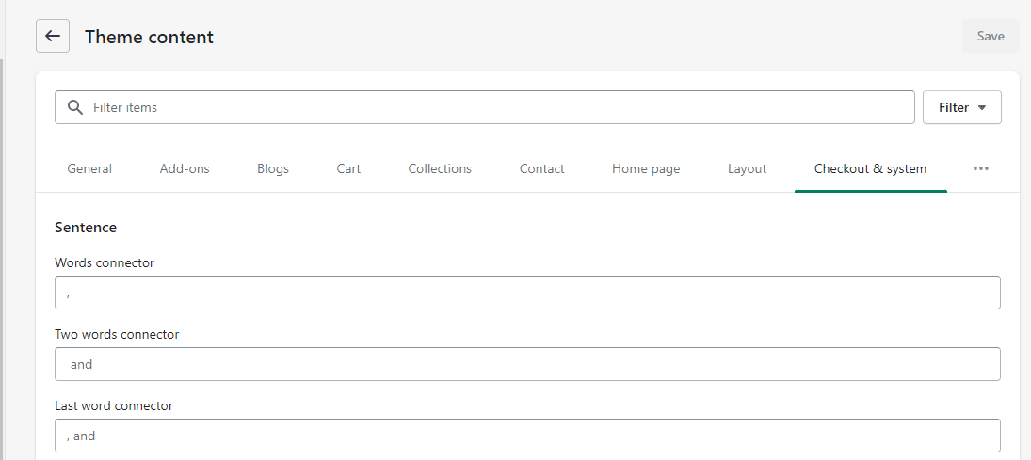Image resolution: width=1031 pixels, height=460 pixels.
Task: Open the Blogs tab
Action: click(273, 169)
